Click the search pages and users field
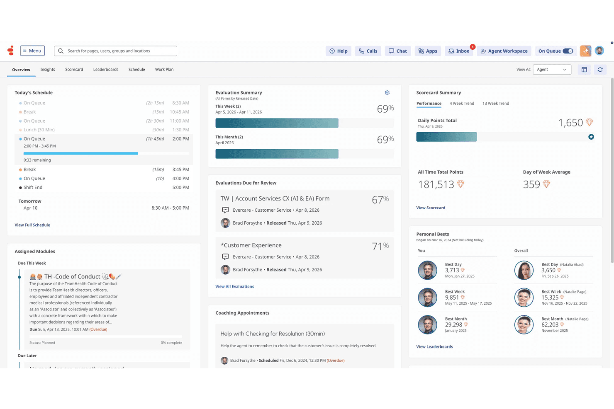The image size is (614, 409). click(115, 51)
